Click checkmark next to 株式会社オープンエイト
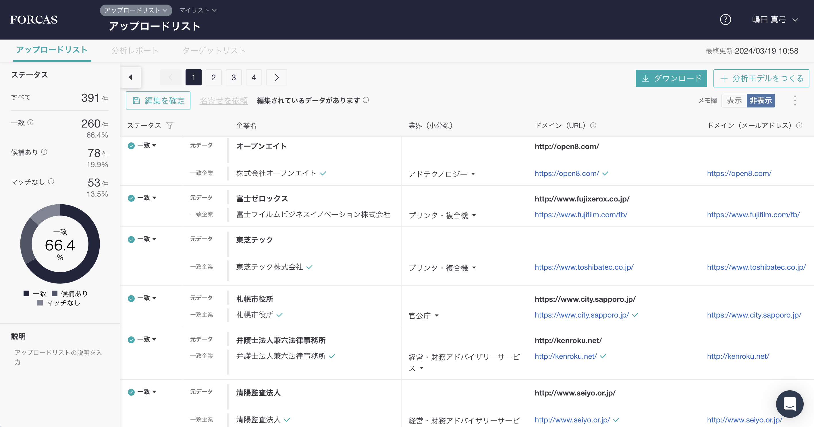Screen dimensions: 814x427 (323, 173)
